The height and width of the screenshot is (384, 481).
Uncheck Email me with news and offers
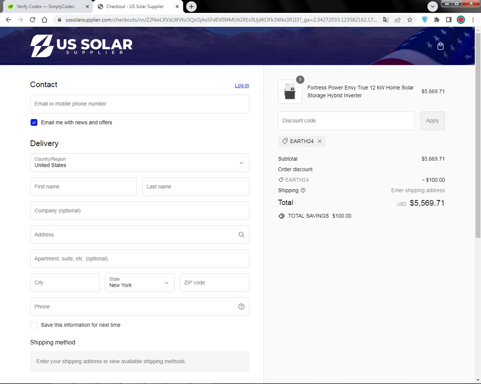34,123
